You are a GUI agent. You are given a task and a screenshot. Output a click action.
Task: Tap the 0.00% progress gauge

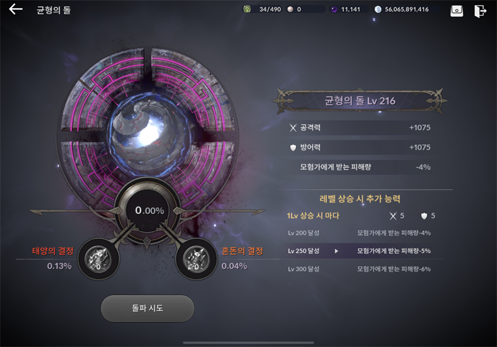click(x=150, y=210)
